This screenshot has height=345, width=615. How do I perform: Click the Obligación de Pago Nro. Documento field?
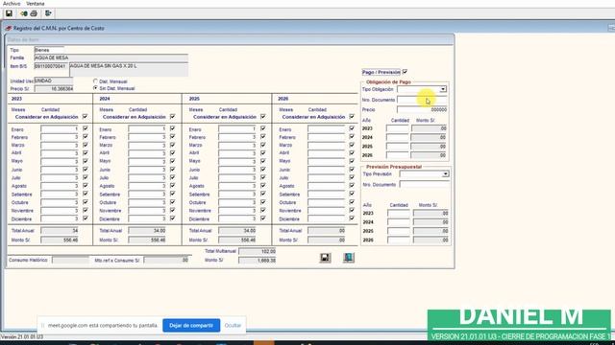422,100
